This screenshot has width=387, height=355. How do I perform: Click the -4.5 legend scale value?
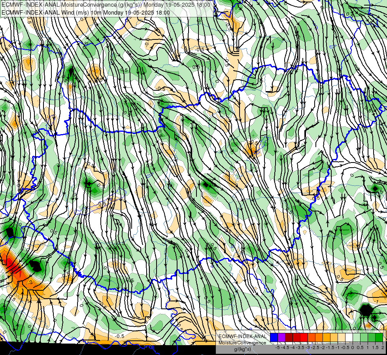285,348
